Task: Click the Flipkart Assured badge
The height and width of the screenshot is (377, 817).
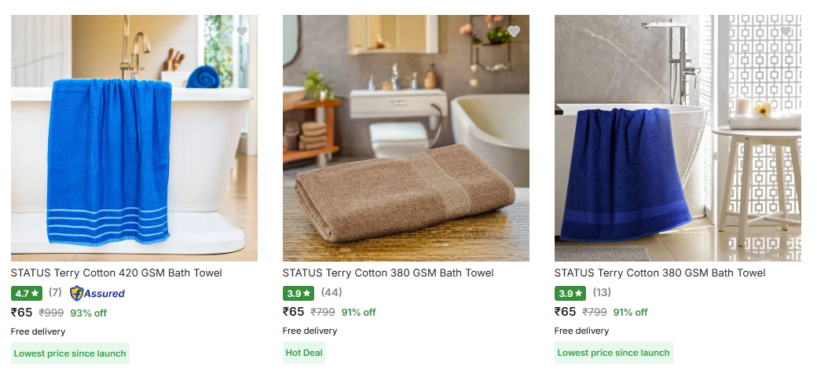Action: click(97, 293)
